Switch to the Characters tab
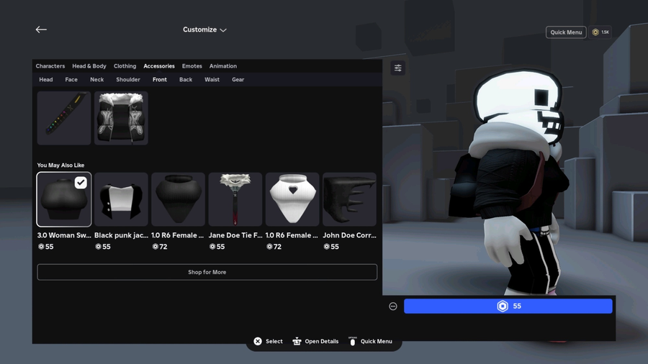 (x=50, y=66)
